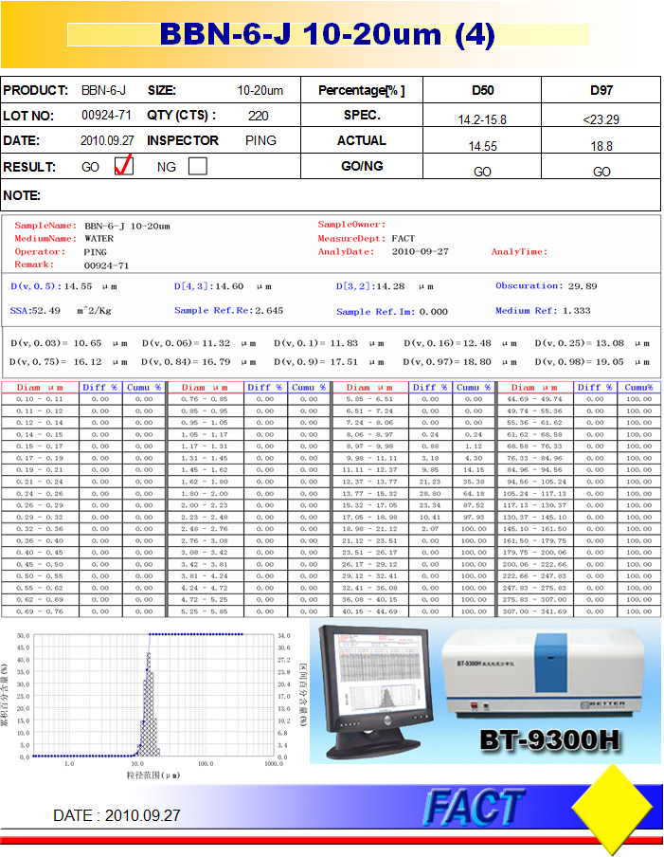Click the yellow diamond shape in footer
664x857 pixels.
coord(612,808)
